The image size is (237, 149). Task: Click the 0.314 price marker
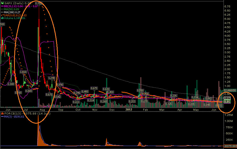point(91,100)
